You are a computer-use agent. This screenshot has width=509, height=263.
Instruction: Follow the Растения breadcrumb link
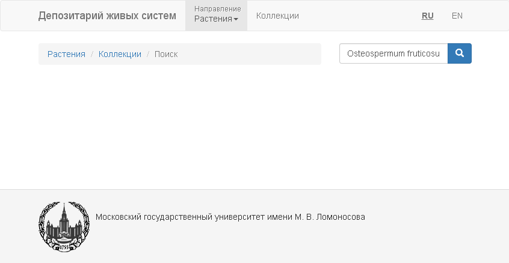[66, 54]
